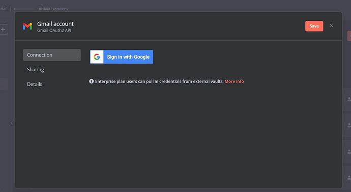Click the dimmed plus icon behind dialog
Image resolution: width=351 pixels, height=192 pixels.
click(3, 30)
